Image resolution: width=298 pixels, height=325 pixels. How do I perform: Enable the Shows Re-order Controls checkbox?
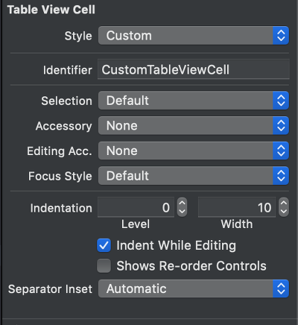(x=104, y=266)
